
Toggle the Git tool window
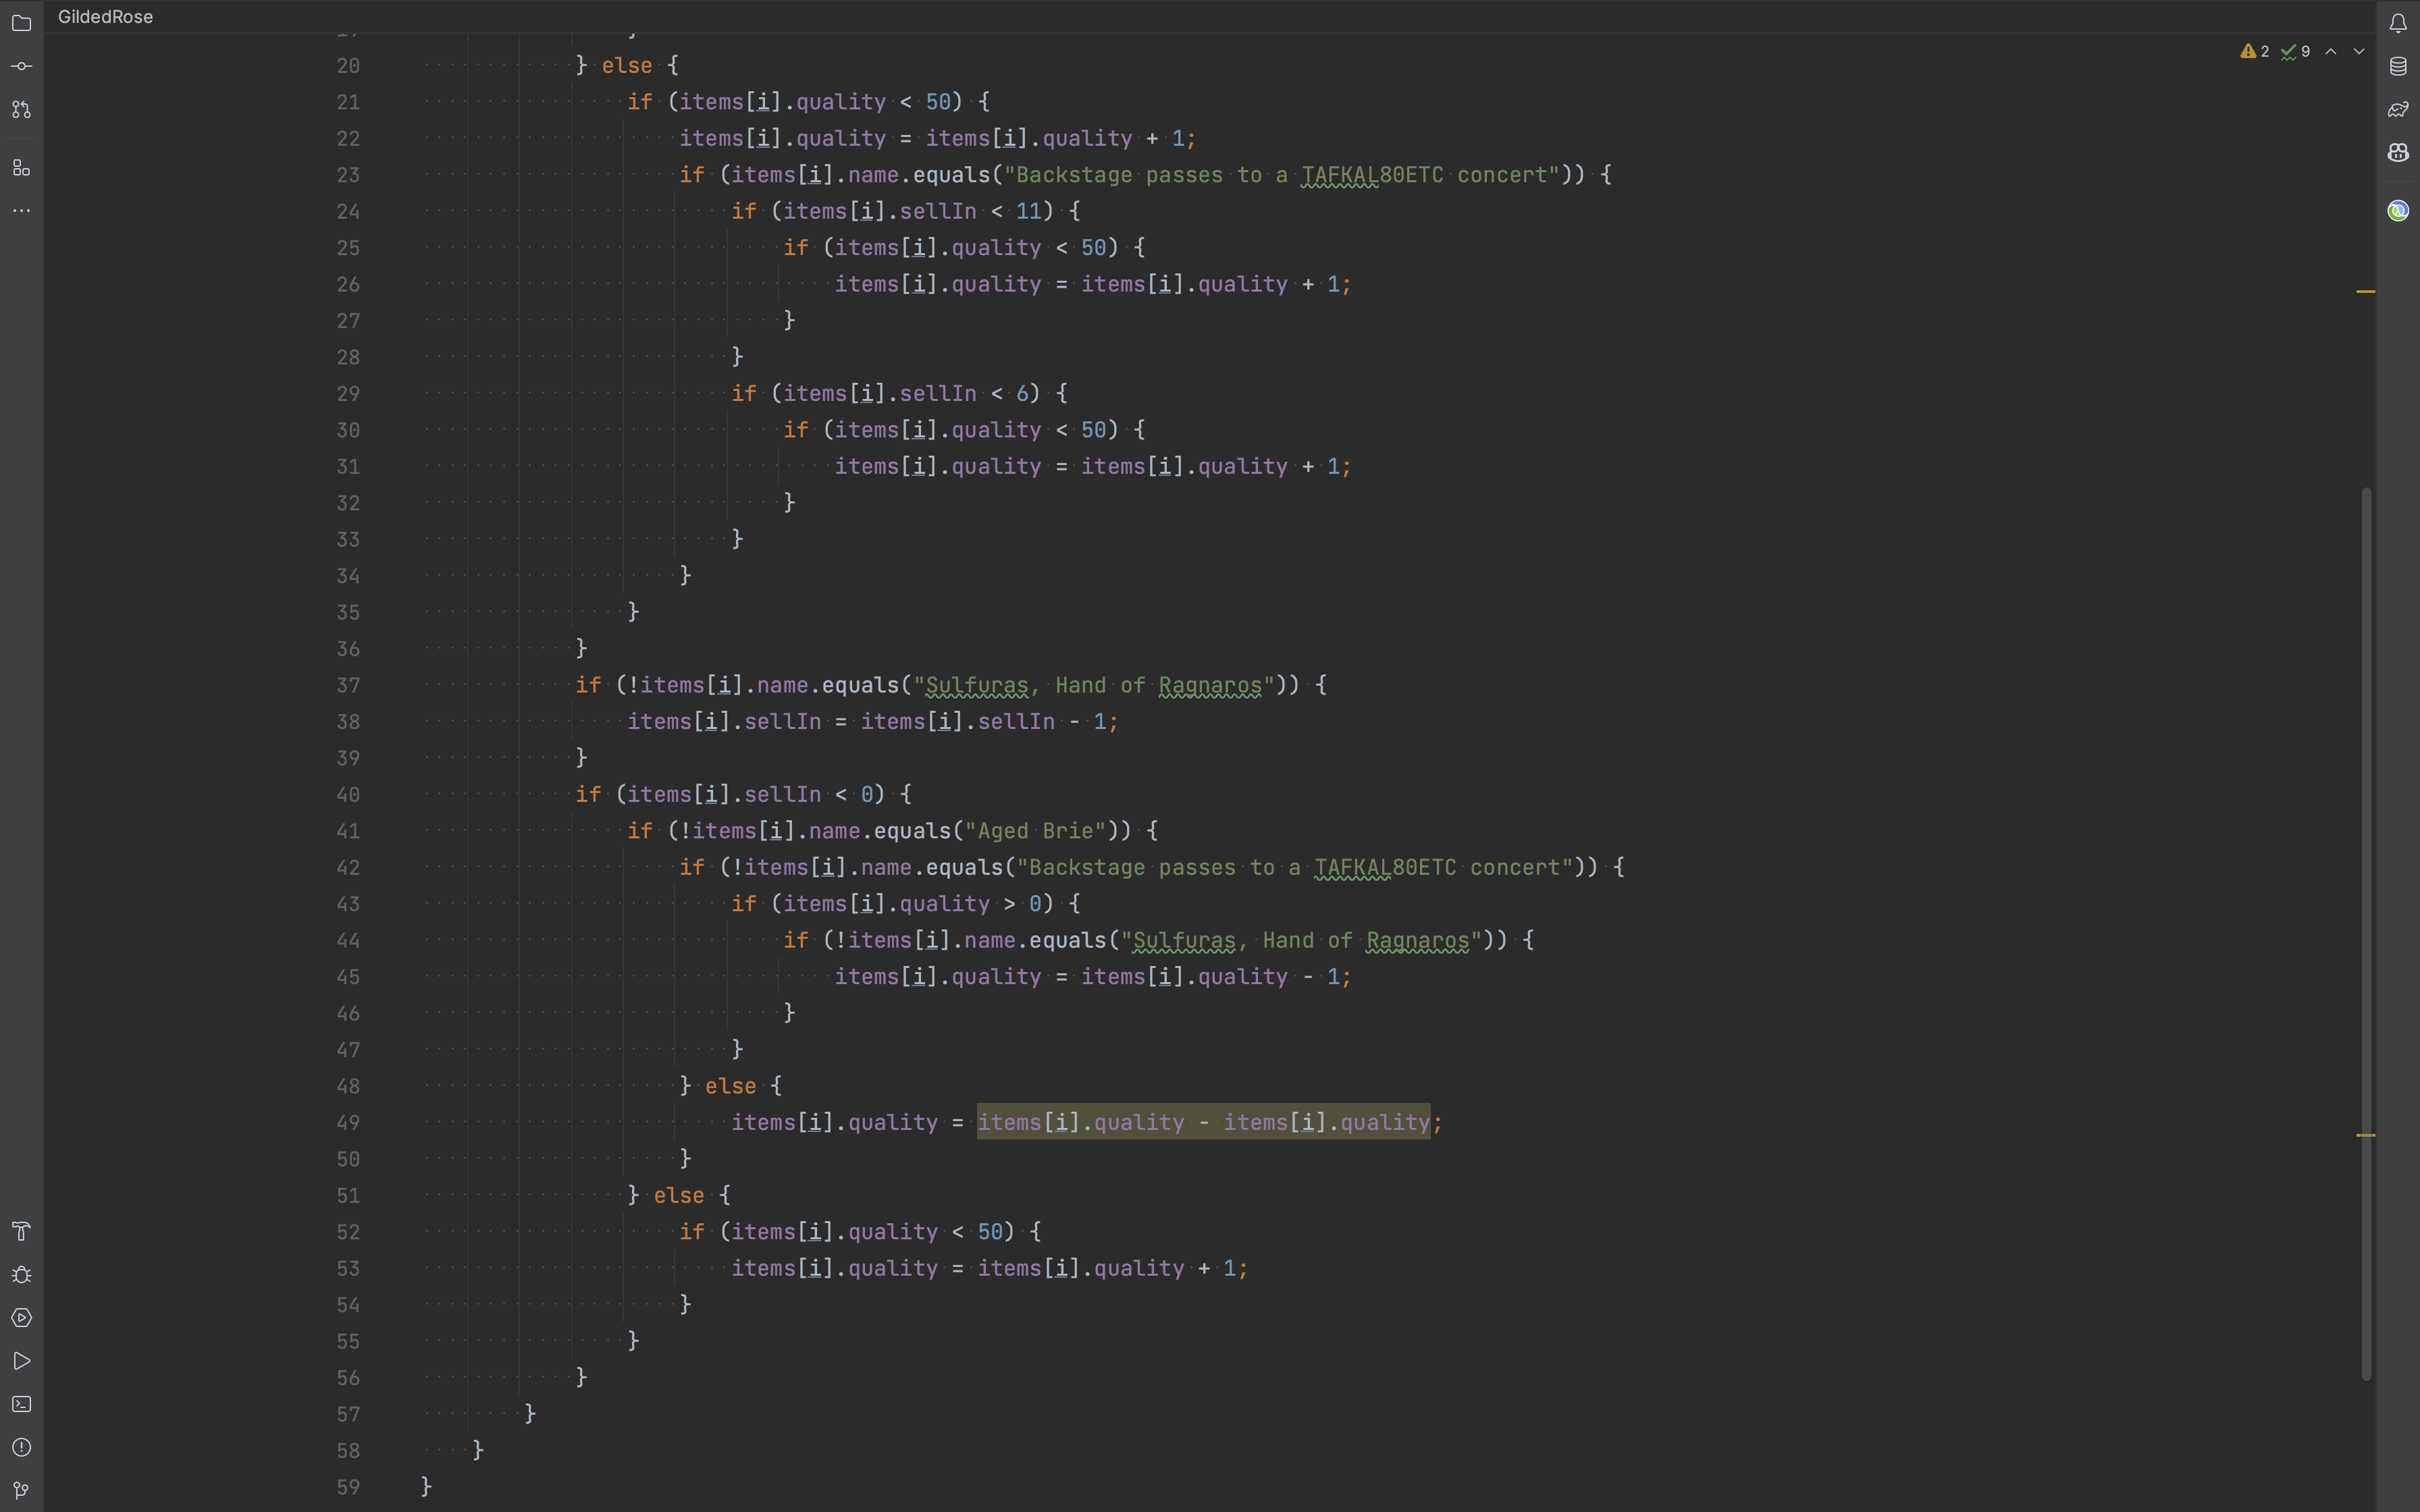pyautogui.click(x=22, y=1490)
